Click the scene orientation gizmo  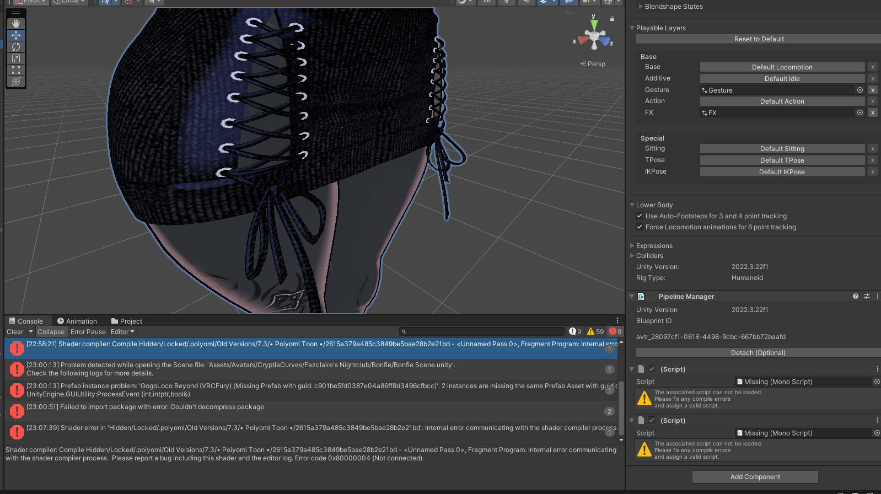(x=594, y=37)
